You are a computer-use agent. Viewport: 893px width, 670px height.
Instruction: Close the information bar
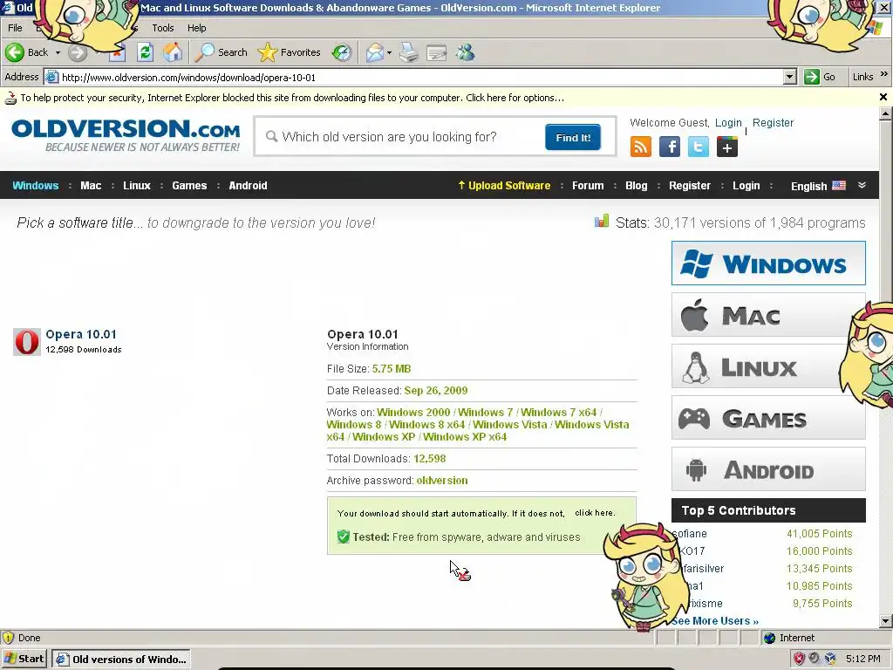[x=883, y=97]
